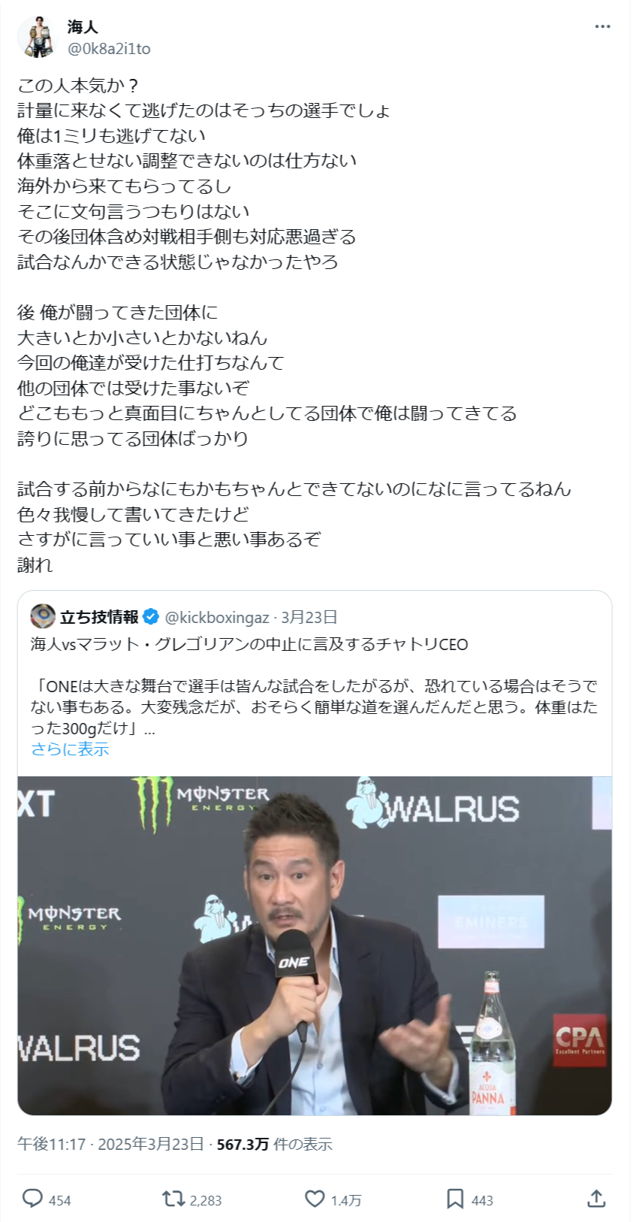Open the quoted post's 3月23日 date
Screen dimensions: 633x1222
309,617
